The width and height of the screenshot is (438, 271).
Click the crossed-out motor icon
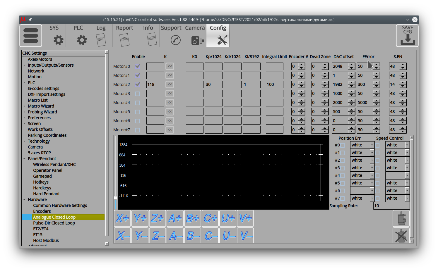tap(401, 235)
